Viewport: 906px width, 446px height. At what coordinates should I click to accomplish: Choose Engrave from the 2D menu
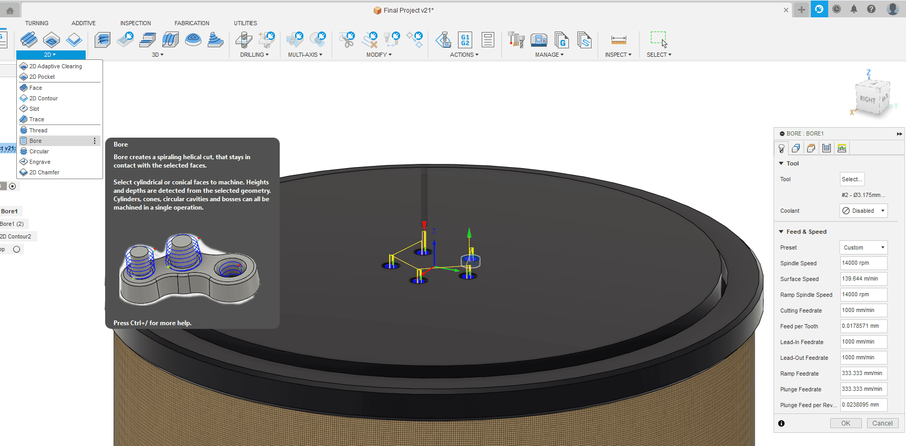click(59, 162)
